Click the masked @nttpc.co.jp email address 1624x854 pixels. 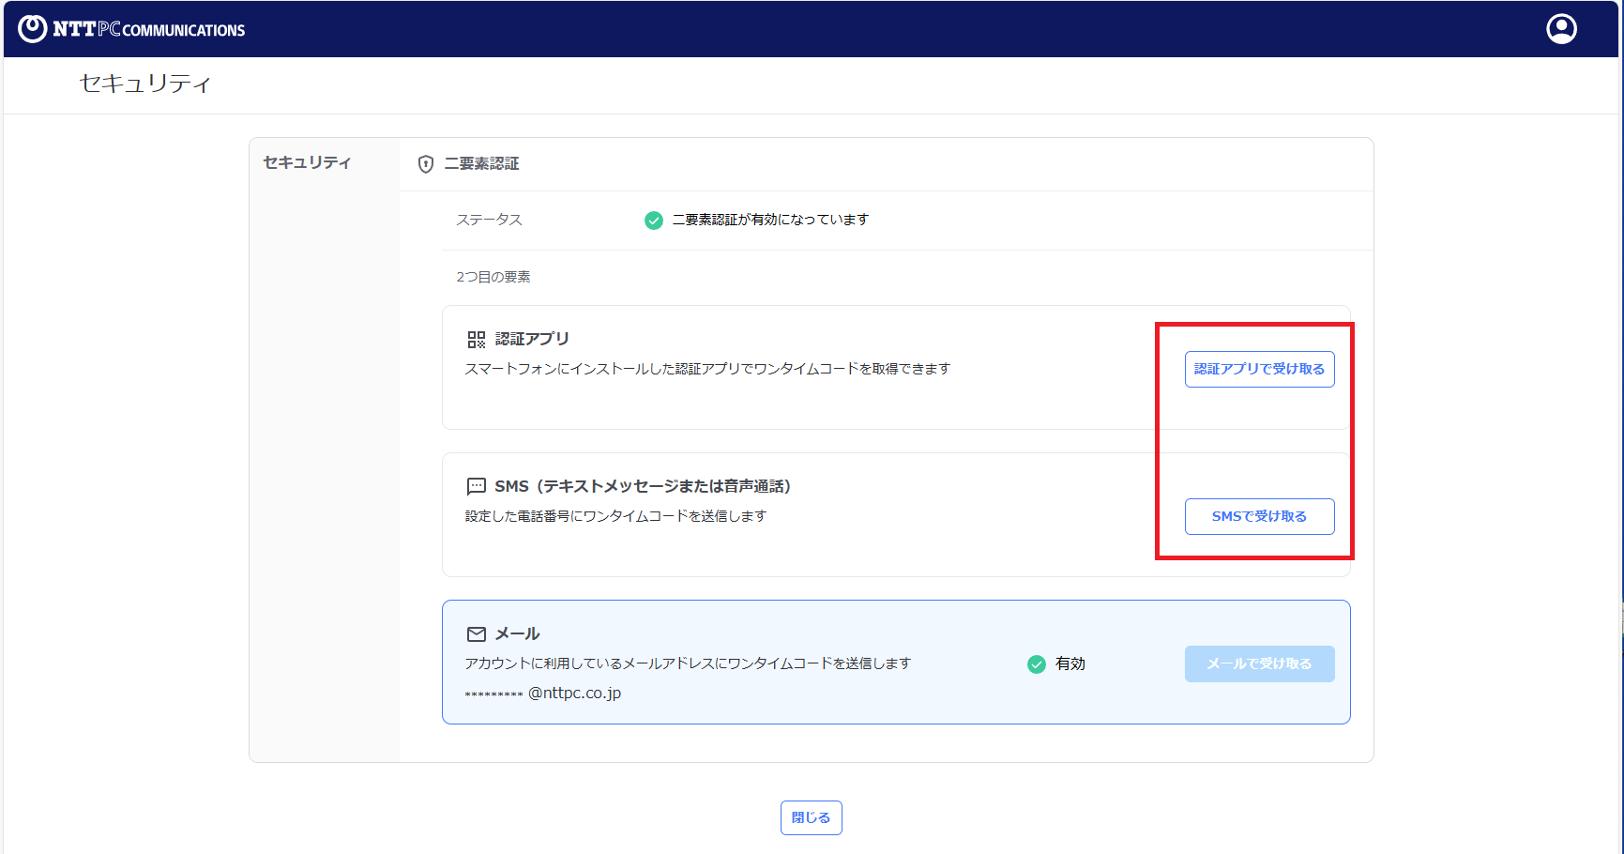543,694
